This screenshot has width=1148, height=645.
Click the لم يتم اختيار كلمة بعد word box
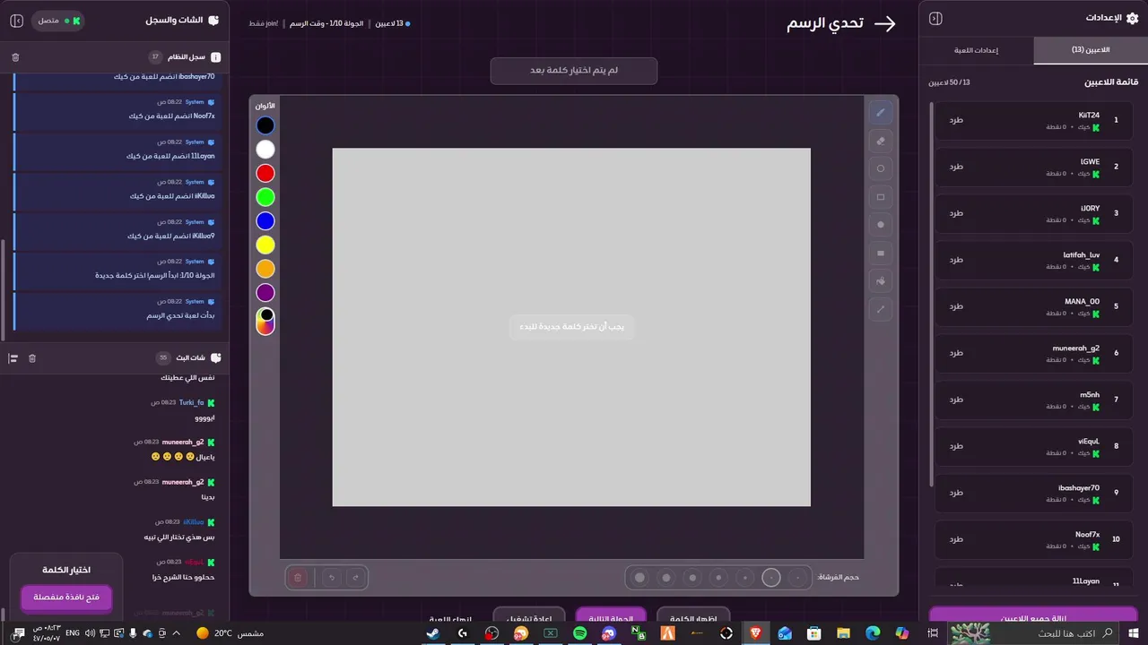574,71
